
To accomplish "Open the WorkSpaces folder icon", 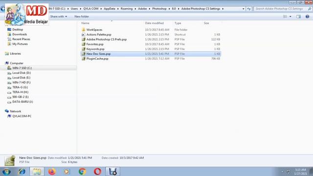I will click(x=84, y=30).
